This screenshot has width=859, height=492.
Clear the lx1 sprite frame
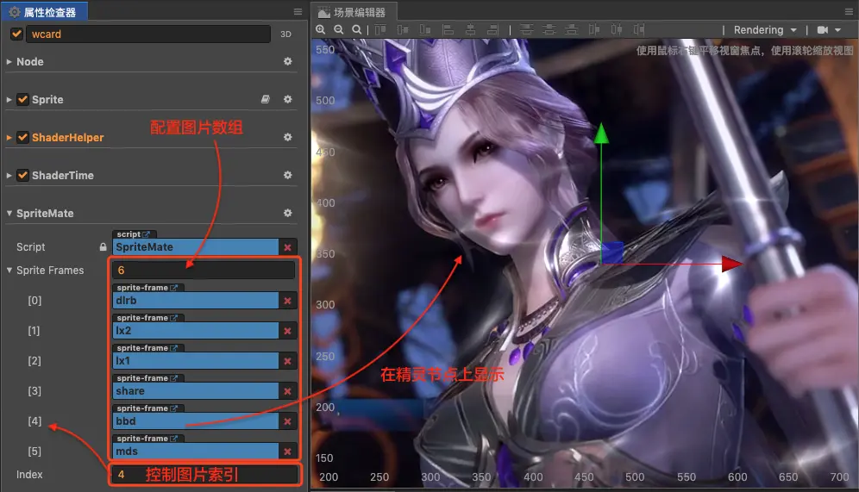[287, 361]
